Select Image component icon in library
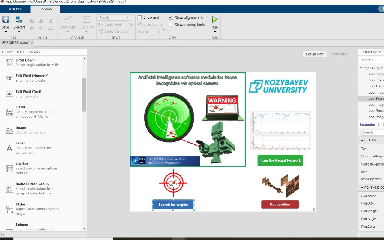Image resolution: width=384 pixels, height=240 pixels. 10,130
